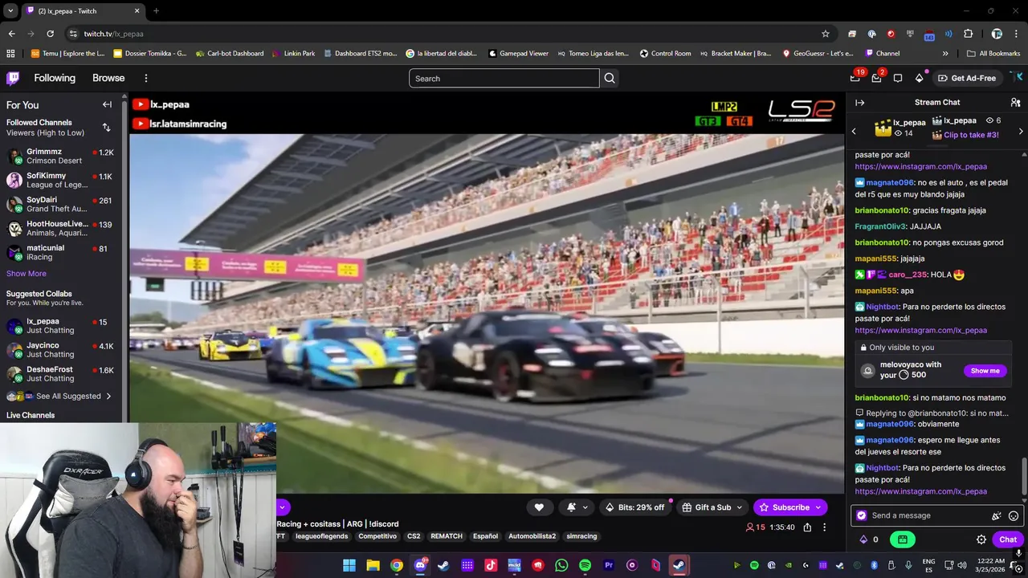The height and width of the screenshot is (578, 1028).
Task: Open Spotify from the Windows taskbar
Action: click(x=585, y=565)
